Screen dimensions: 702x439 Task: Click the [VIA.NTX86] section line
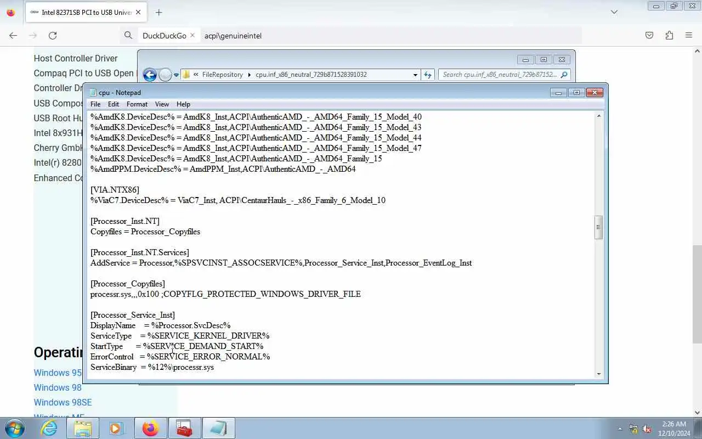[x=115, y=190]
